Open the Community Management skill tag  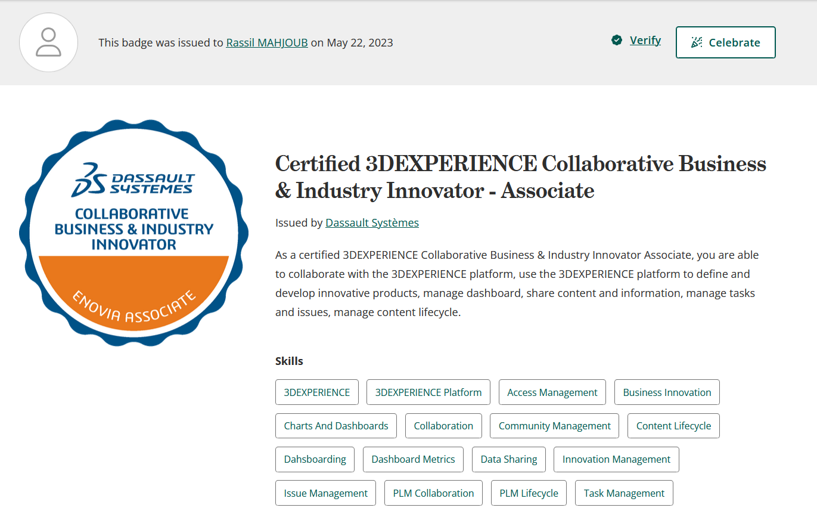[x=554, y=426]
